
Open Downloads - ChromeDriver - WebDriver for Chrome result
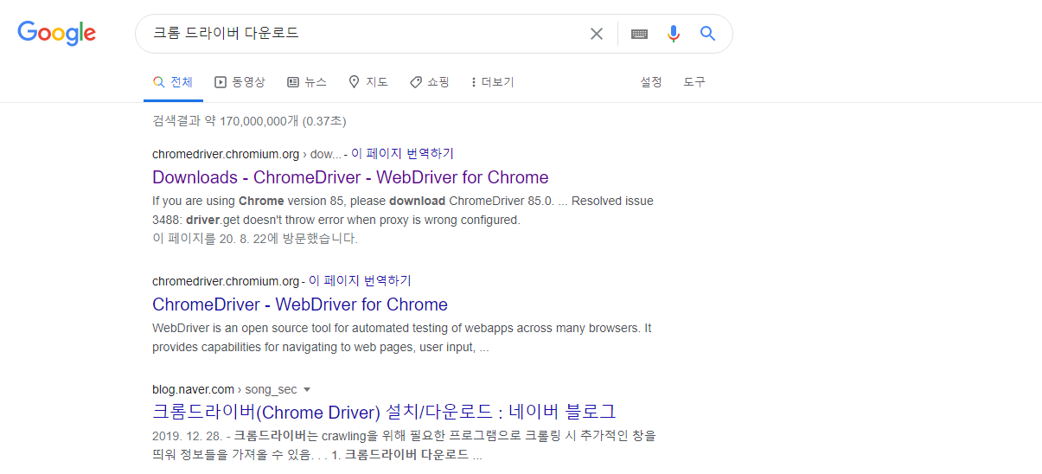pyautogui.click(x=350, y=177)
